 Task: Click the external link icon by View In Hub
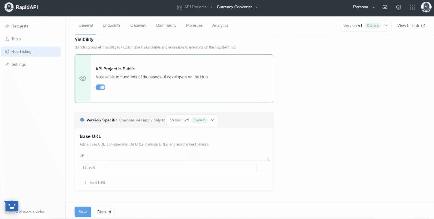coord(423,25)
